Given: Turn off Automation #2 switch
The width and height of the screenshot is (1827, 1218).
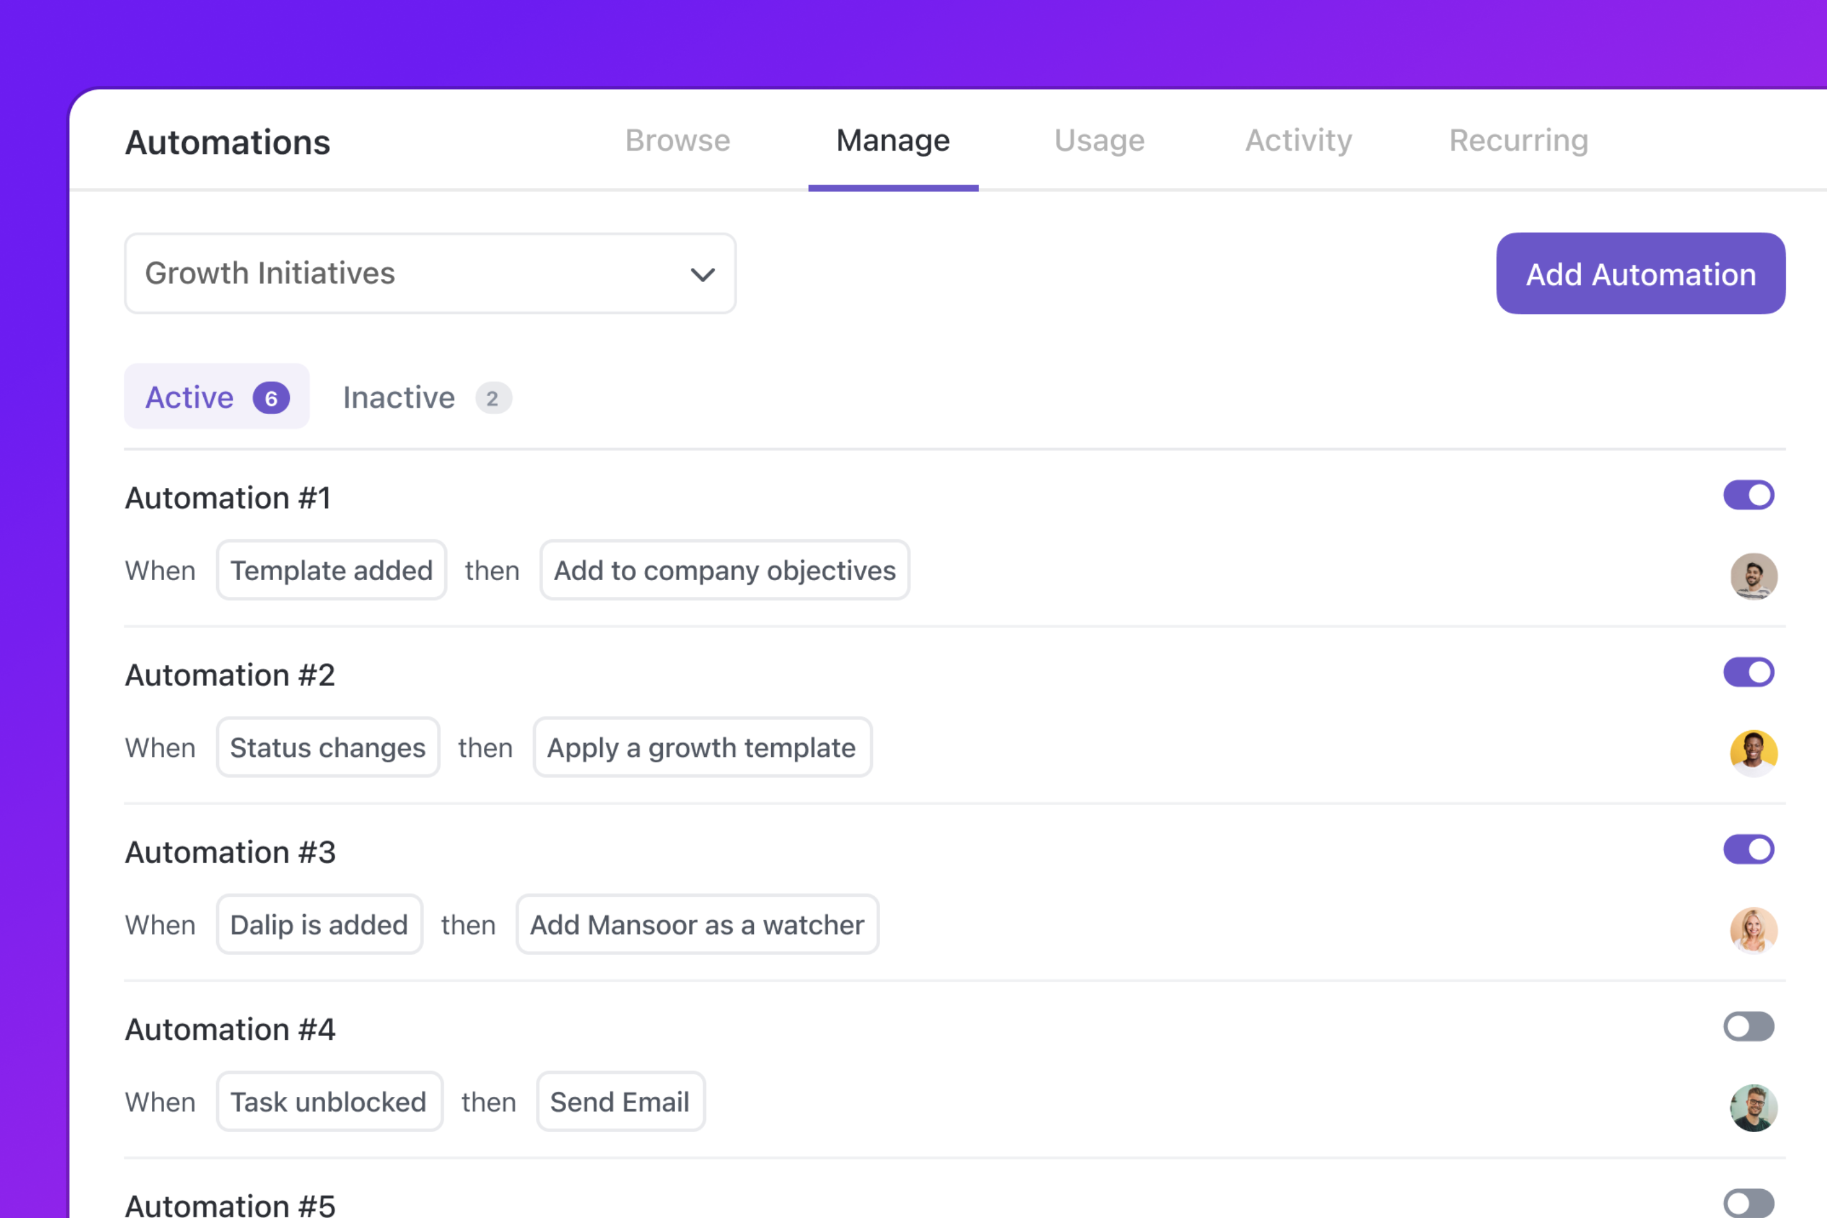Looking at the screenshot, I should click(1749, 672).
